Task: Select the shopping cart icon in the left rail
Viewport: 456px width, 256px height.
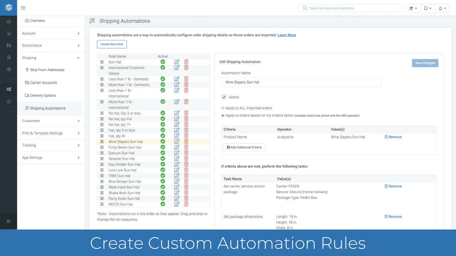Action: tap(8, 33)
